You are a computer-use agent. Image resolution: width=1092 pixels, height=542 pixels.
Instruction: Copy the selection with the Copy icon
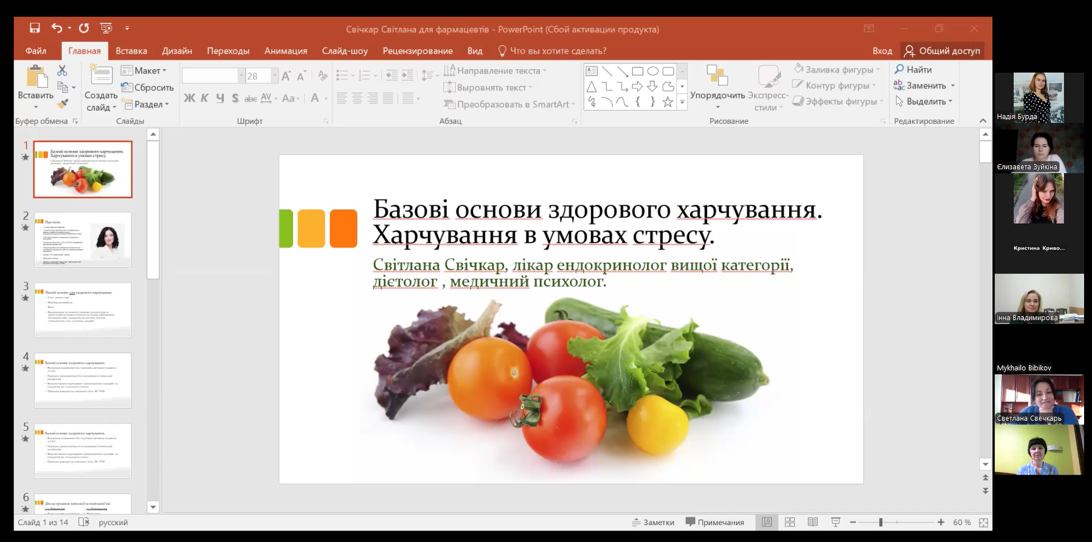pos(62,87)
